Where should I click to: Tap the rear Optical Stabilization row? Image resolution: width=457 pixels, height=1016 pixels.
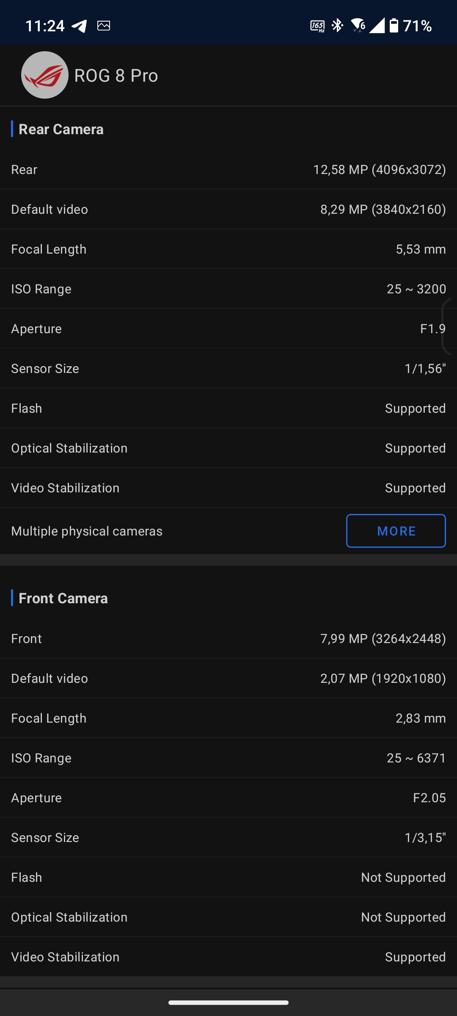(x=228, y=448)
